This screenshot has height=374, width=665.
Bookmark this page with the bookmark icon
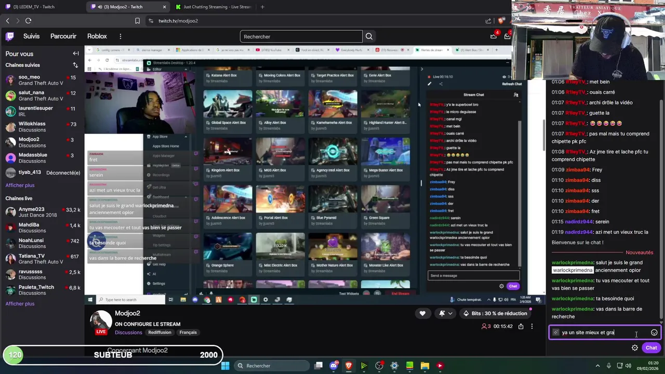[137, 21]
